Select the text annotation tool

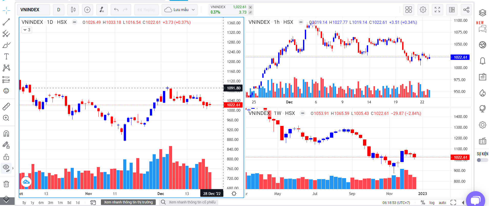click(x=6, y=56)
